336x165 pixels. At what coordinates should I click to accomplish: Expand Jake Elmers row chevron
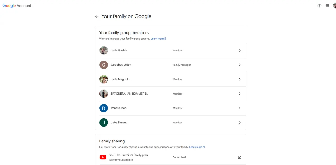[x=240, y=123]
